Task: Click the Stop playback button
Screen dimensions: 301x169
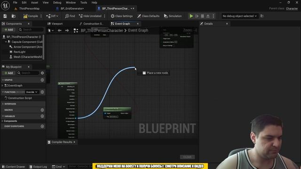Action: pyautogui.click(x=202, y=16)
